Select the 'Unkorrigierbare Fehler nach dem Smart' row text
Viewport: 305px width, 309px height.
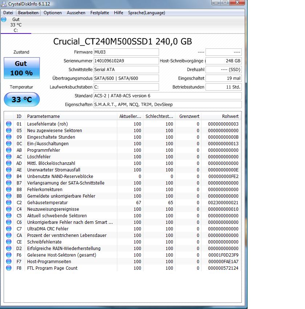tap(70, 222)
